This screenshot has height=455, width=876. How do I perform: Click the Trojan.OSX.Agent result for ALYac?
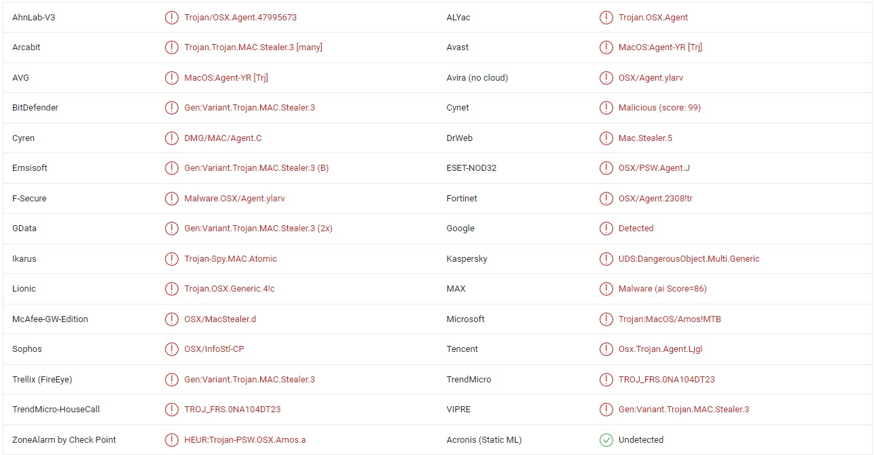coord(653,18)
